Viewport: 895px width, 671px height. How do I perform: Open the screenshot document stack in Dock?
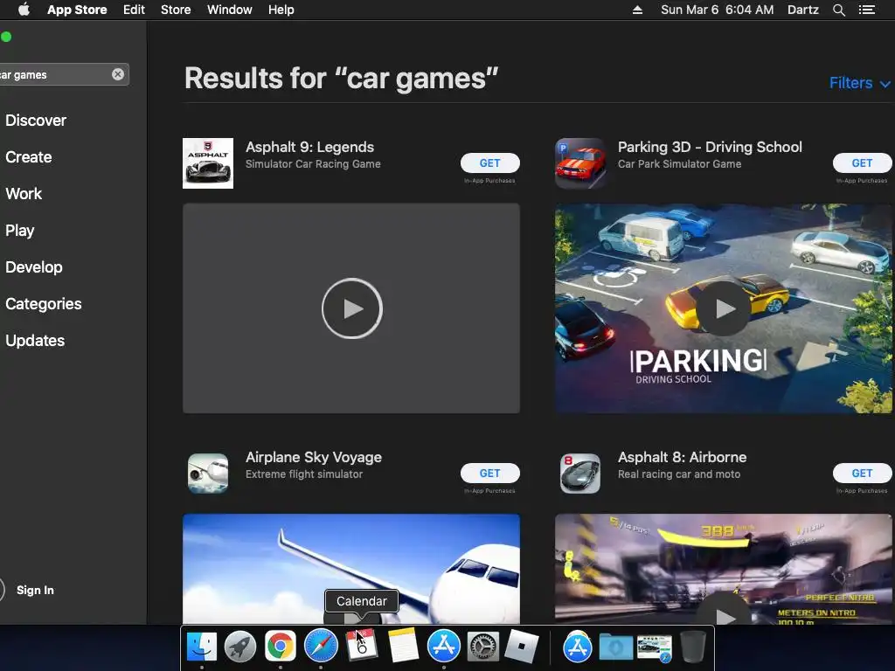654,649
